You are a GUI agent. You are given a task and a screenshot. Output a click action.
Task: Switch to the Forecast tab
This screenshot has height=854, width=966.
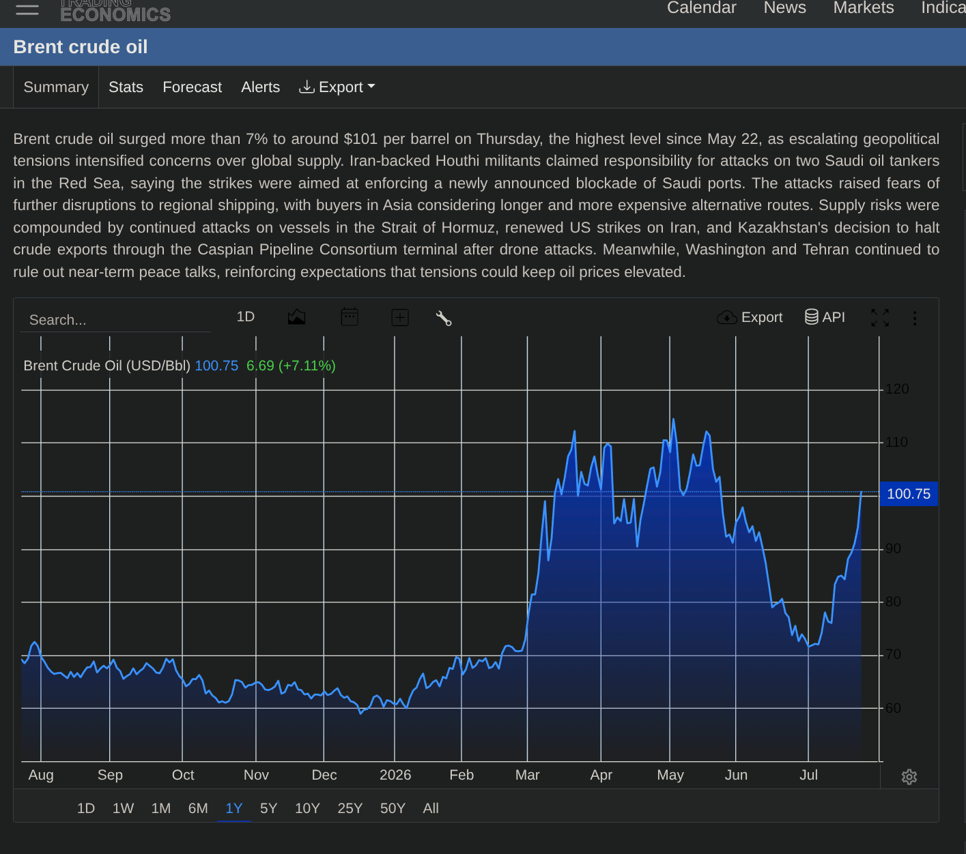(x=192, y=87)
